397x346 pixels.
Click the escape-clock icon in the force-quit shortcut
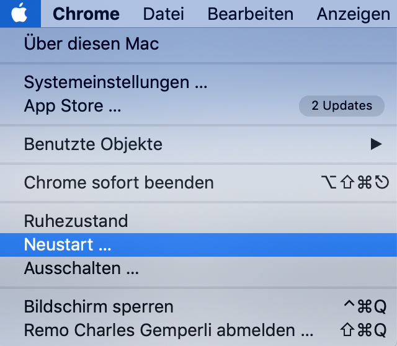tap(382, 182)
